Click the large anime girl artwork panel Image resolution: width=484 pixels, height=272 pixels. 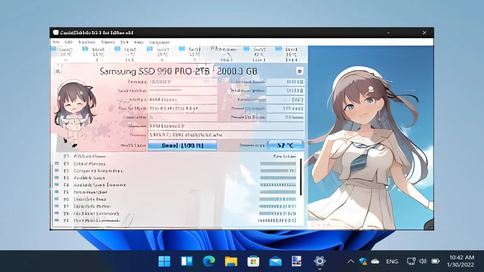(x=371, y=138)
